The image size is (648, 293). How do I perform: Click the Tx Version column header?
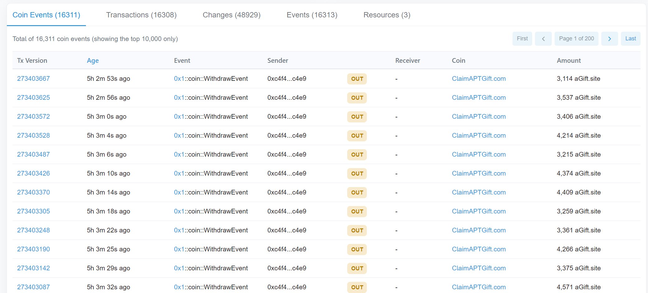coord(32,61)
